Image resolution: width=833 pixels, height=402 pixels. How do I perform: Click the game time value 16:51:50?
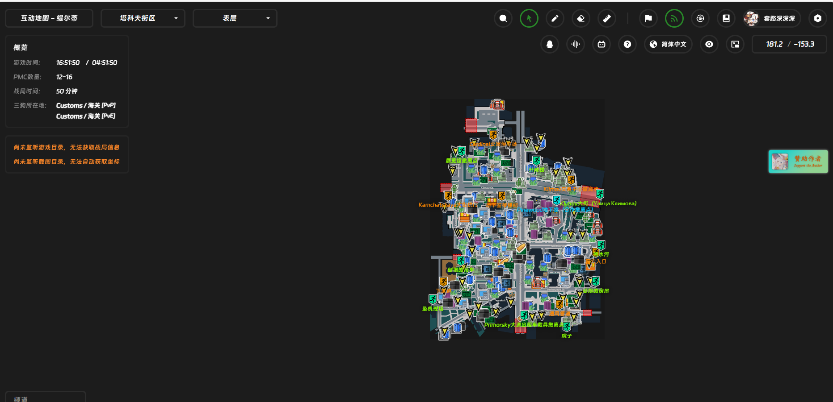click(x=68, y=62)
